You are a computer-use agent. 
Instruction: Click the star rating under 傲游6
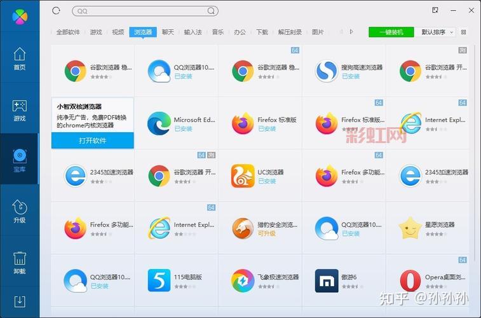(x=352, y=287)
